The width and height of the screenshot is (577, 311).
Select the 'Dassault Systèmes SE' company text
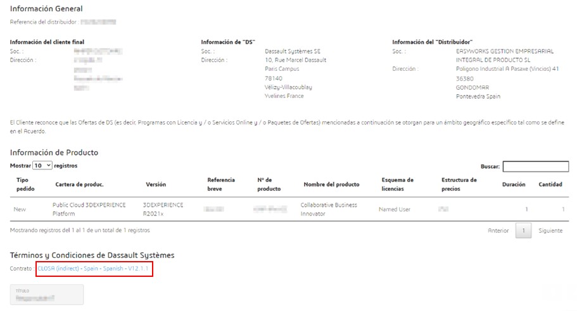[x=293, y=51]
